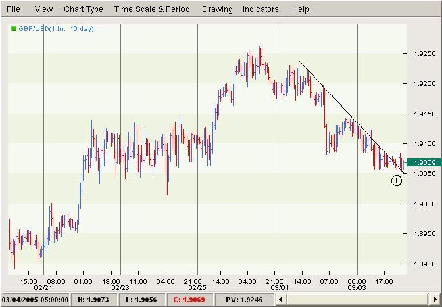Click the 03/01 date label
This screenshot has height=307, width=442.
pos(279,288)
